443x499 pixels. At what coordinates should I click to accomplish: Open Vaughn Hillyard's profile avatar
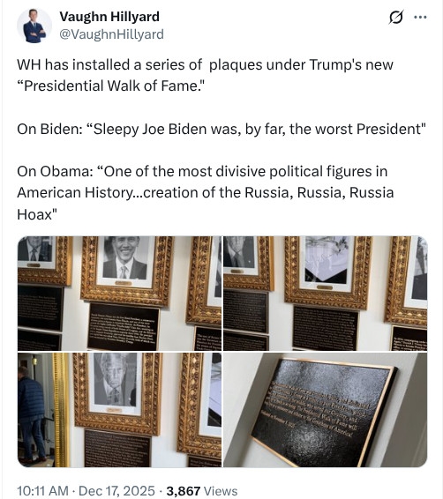point(34,26)
